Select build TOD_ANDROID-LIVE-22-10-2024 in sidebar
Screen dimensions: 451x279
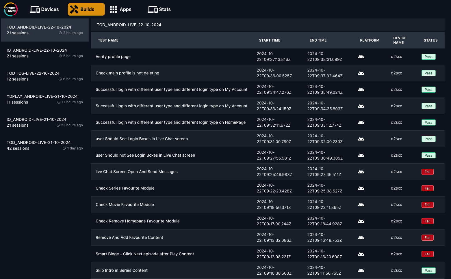[x=45, y=30]
